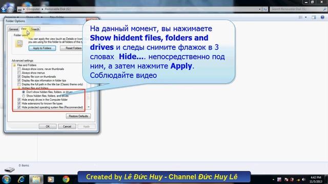Click the magnifier icon in search box
The width and height of the screenshot is (328, 184).
tap(324, 9)
